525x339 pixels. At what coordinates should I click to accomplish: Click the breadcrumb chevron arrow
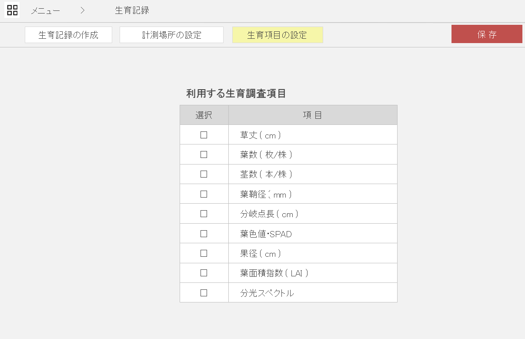(x=83, y=10)
